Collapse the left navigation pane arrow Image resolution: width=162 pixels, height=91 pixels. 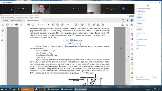point(6,56)
